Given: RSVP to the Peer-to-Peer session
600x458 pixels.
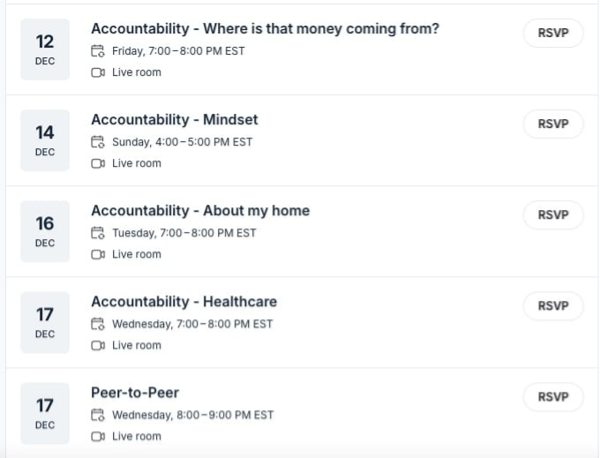Looking at the screenshot, I should (x=553, y=397).
